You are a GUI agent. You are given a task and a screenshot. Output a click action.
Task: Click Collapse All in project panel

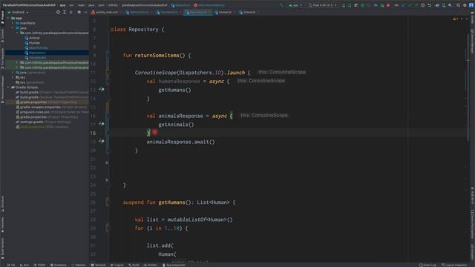(x=71, y=13)
